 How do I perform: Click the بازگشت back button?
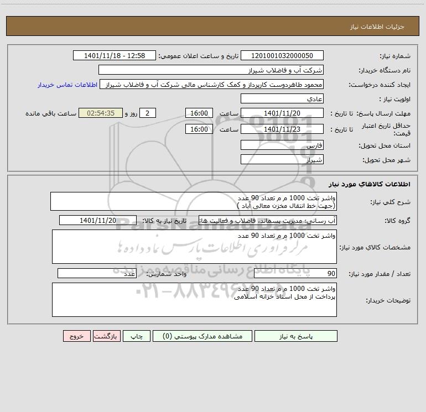(106, 336)
